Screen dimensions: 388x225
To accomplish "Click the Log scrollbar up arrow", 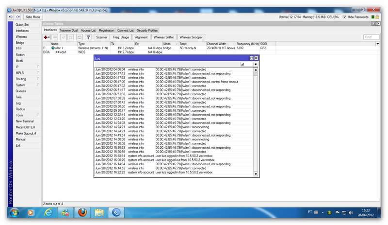I will coord(256,70).
